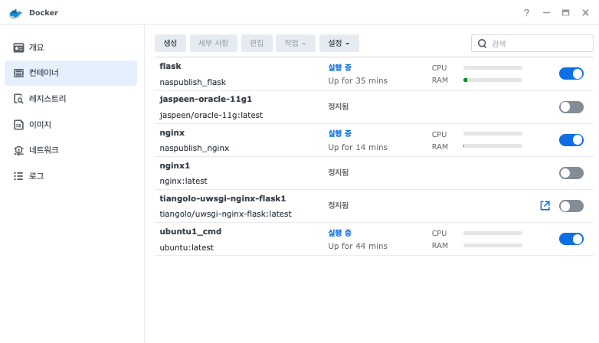Image resolution: width=599 pixels, height=343 pixels.
Task: Stop ubuntu1_cmd using its toggle
Action: 571,239
